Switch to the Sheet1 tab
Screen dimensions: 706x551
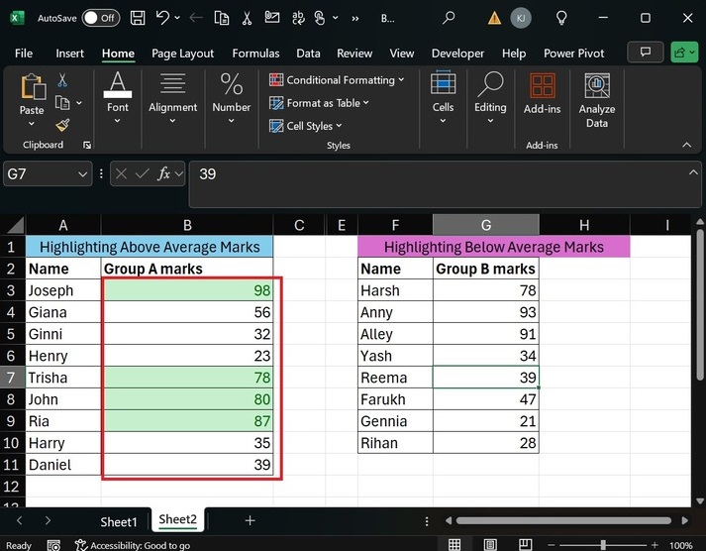click(119, 521)
